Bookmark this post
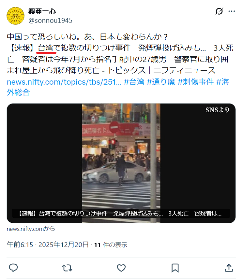 [x=175, y=268]
